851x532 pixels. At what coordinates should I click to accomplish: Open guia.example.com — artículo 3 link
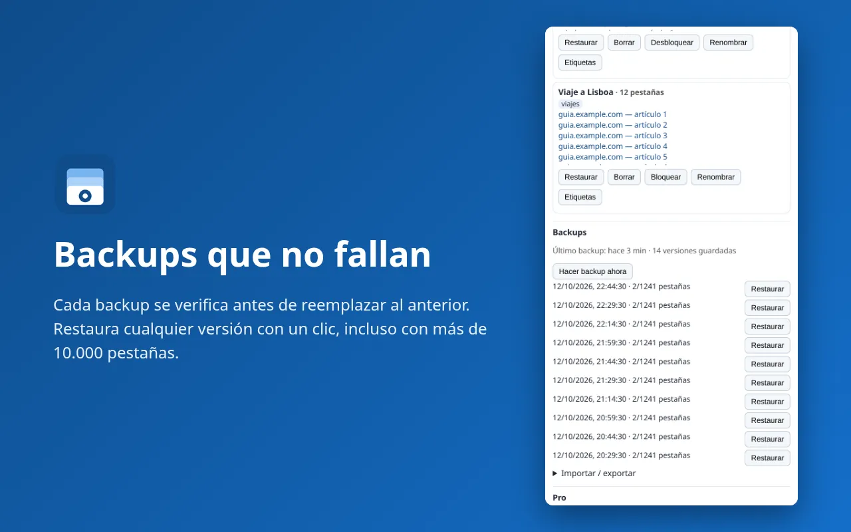(612, 136)
